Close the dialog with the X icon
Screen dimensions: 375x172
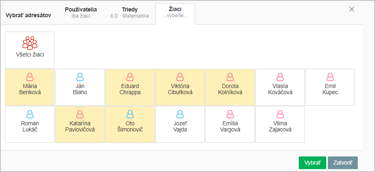coord(352,9)
